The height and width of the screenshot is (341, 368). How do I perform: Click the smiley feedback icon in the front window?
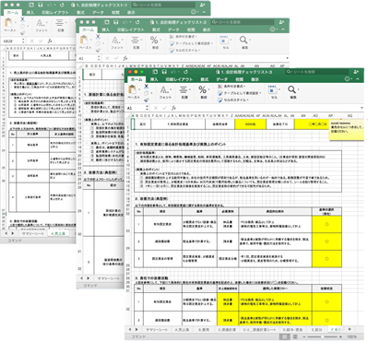[x=347, y=79]
